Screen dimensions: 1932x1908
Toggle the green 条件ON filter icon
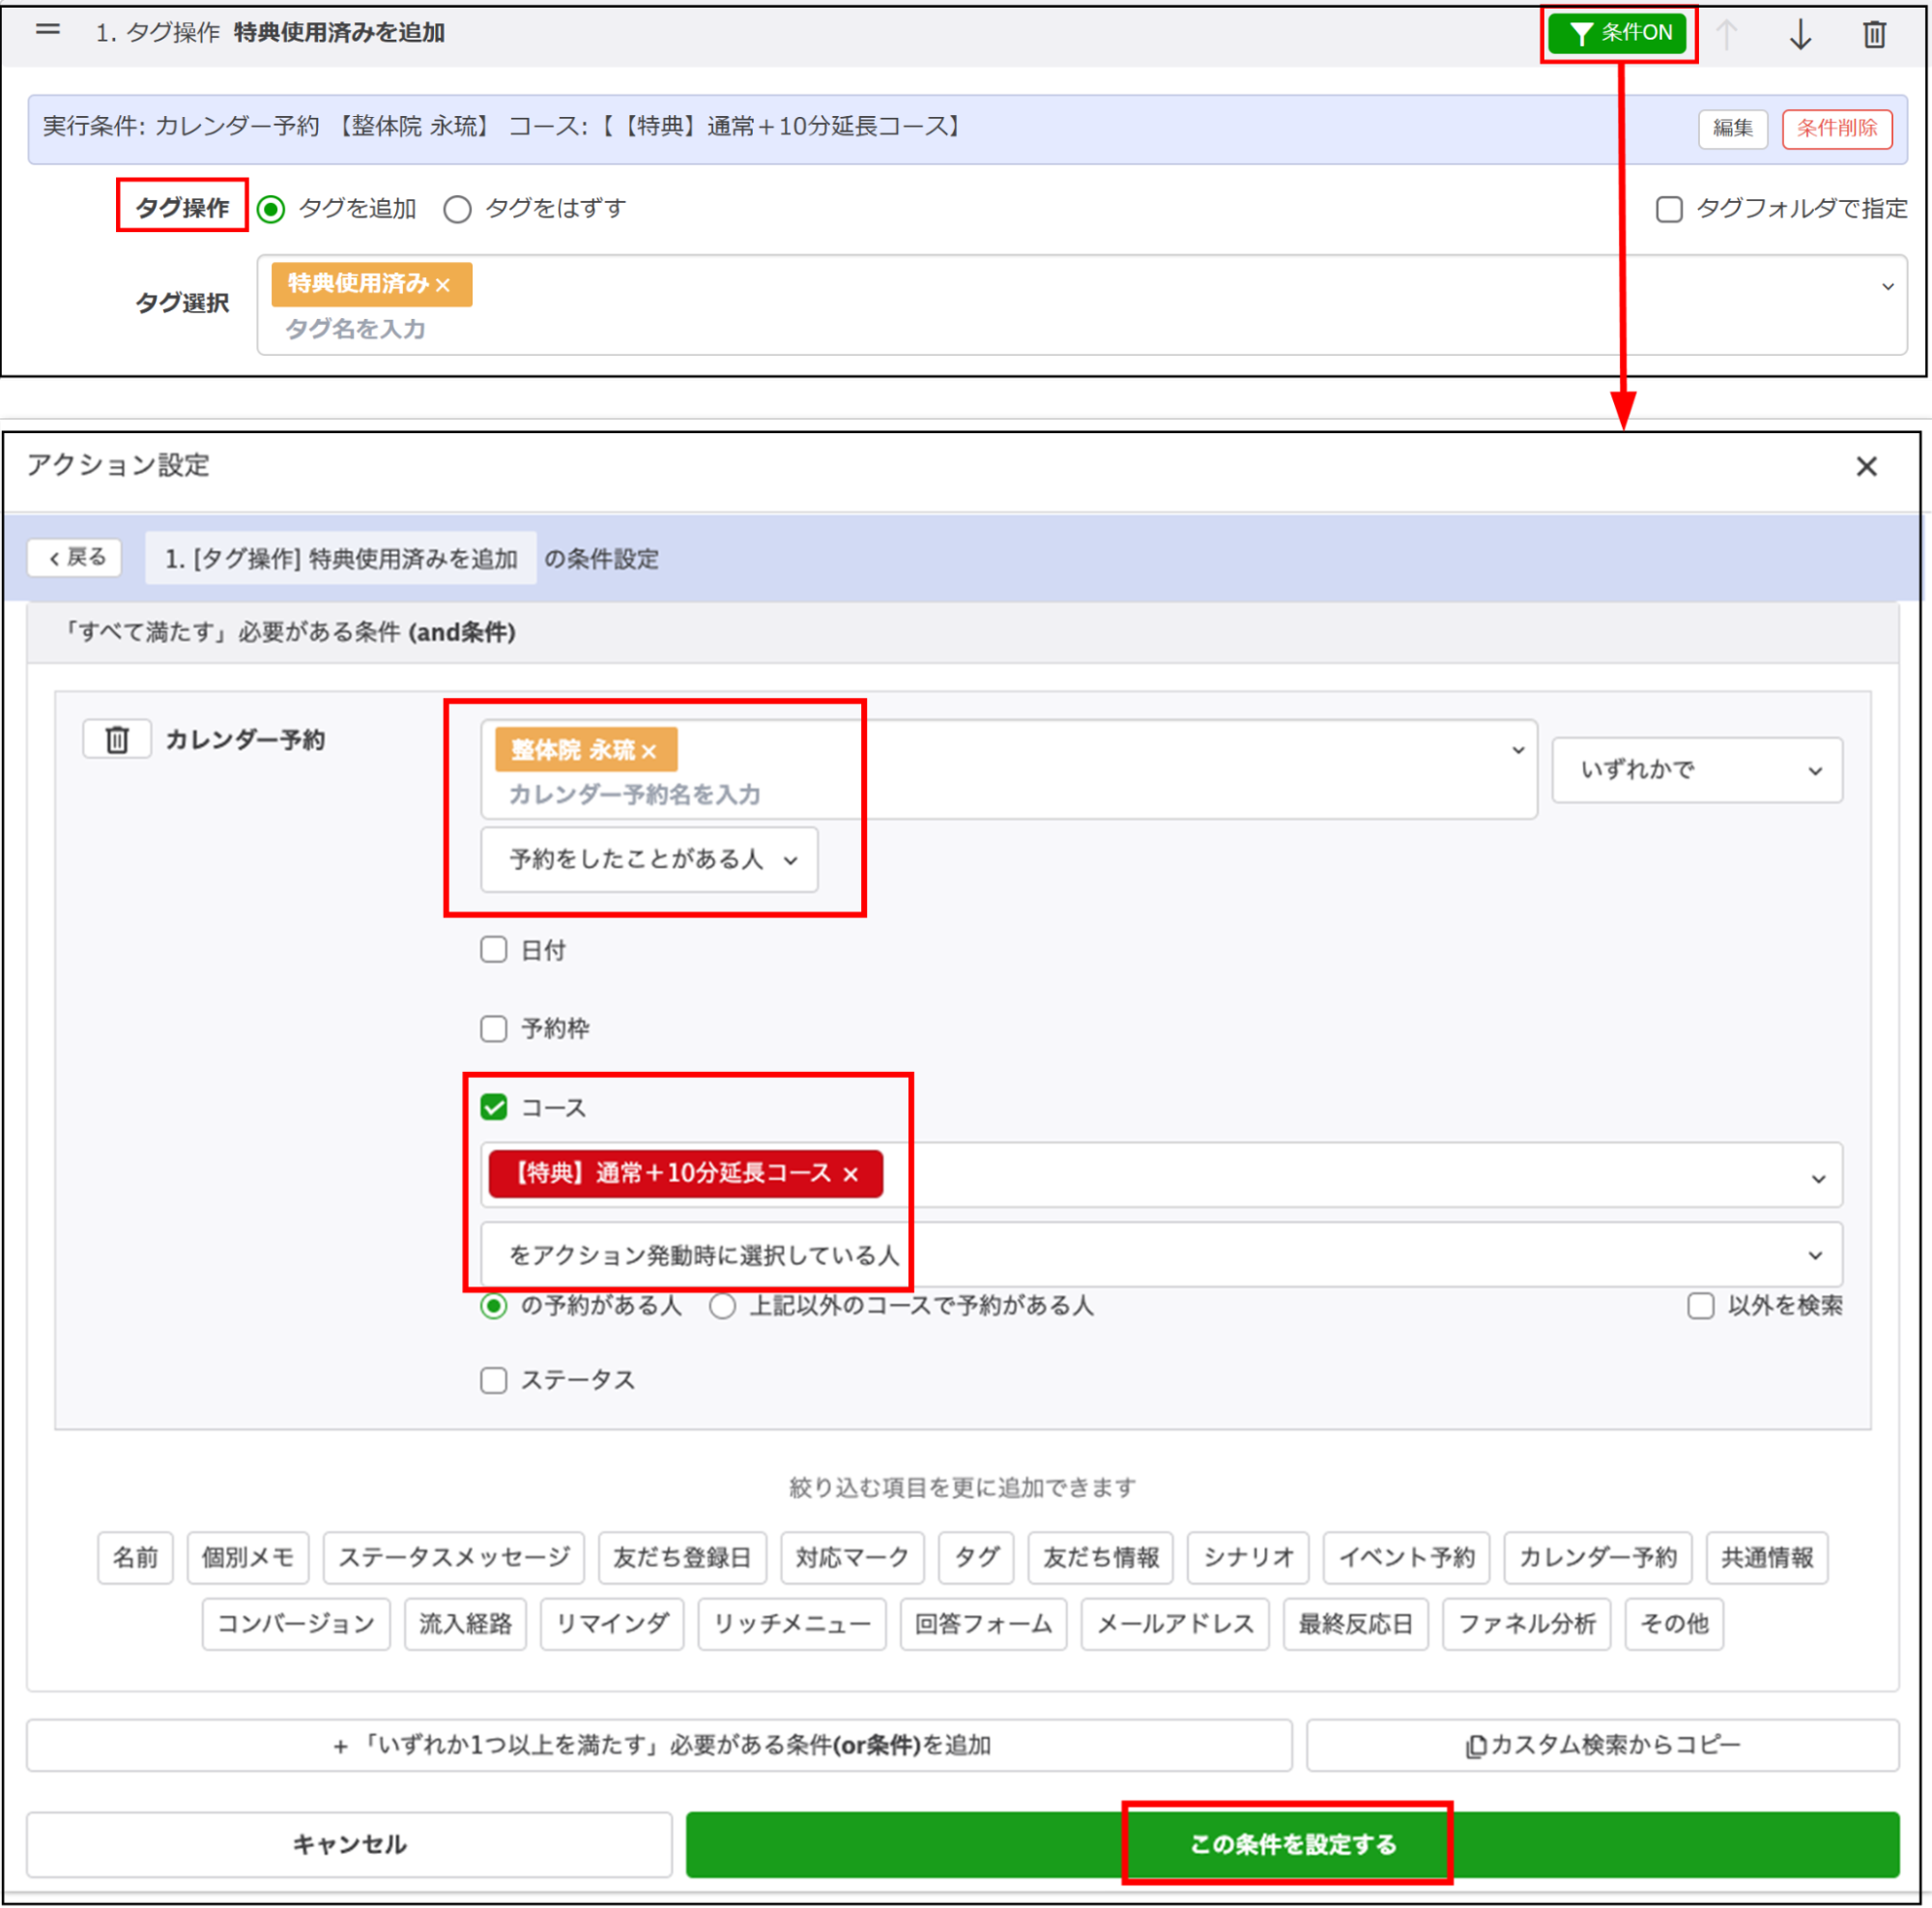pyautogui.click(x=1617, y=33)
